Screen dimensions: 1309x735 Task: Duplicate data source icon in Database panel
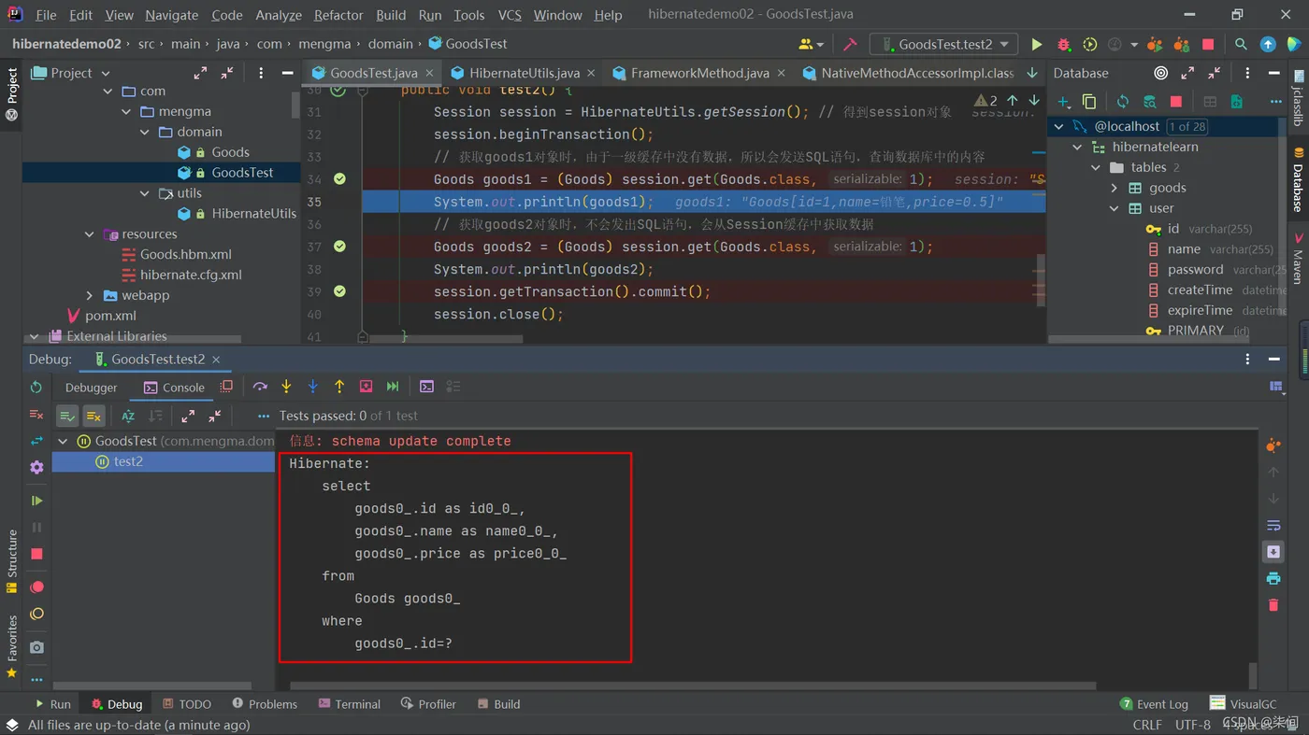[1089, 102]
